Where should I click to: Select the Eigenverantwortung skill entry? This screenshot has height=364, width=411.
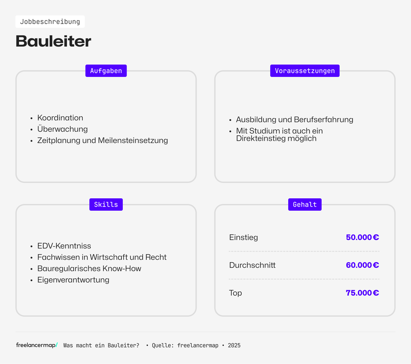73,280
